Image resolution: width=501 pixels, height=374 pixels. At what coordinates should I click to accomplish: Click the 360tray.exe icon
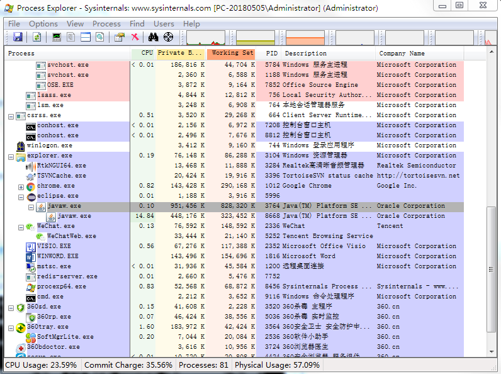pyautogui.click(x=21, y=327)
